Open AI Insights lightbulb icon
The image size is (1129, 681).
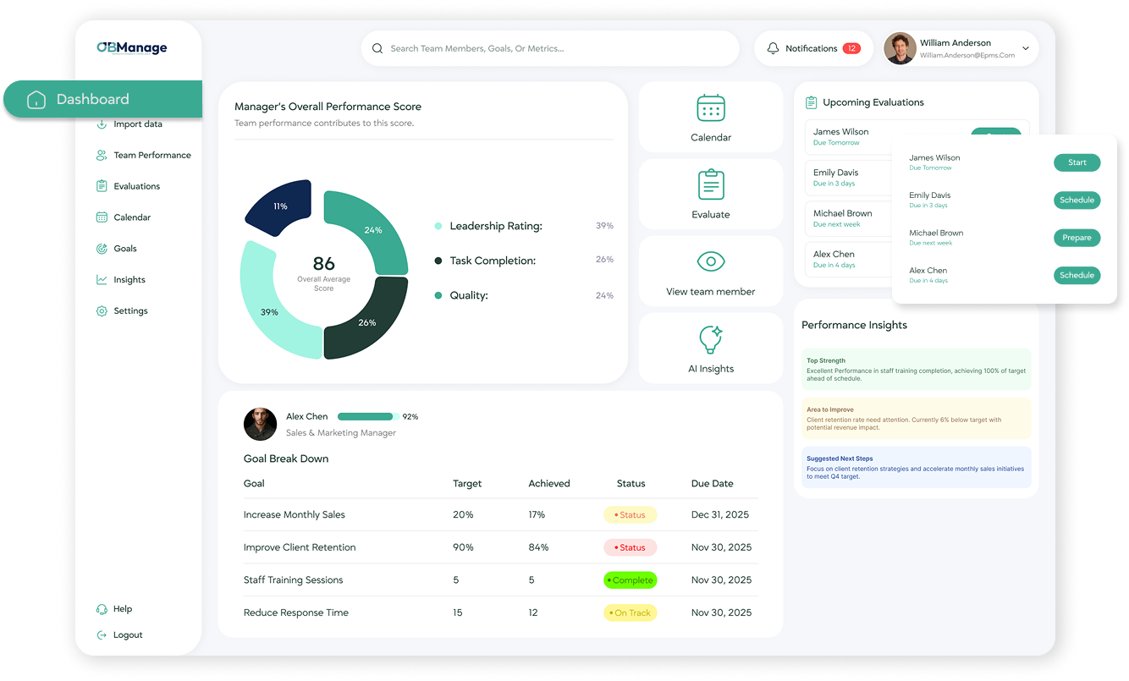[x=710, y=339]
